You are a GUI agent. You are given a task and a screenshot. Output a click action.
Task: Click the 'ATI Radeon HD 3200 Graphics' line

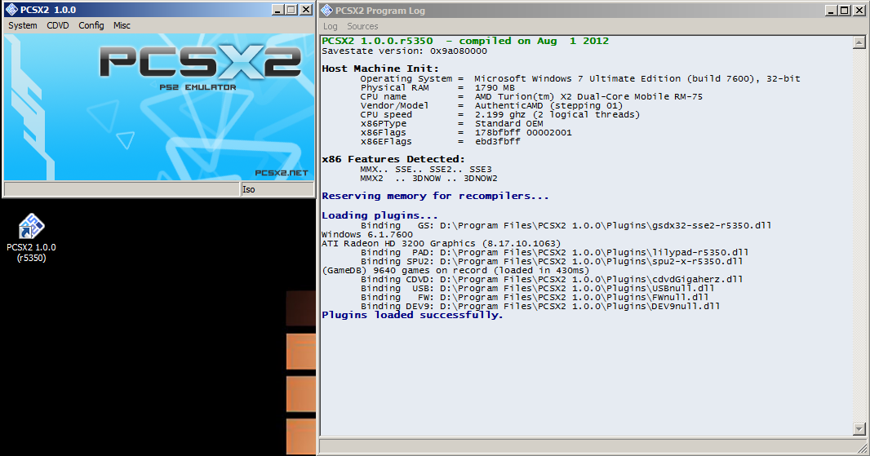[x=441, y=244]
